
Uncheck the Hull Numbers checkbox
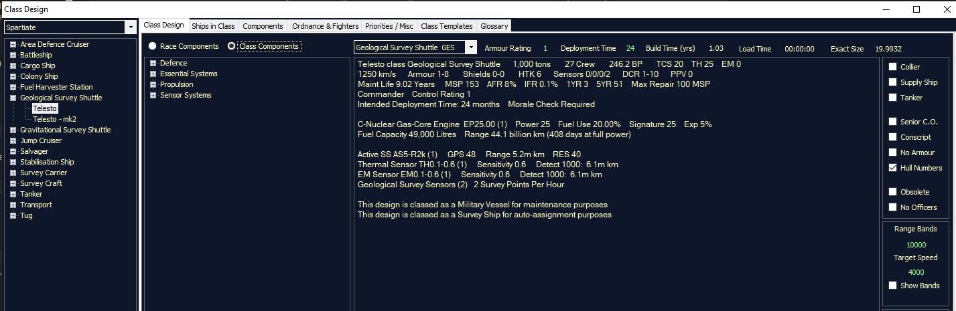coord(892,168)
